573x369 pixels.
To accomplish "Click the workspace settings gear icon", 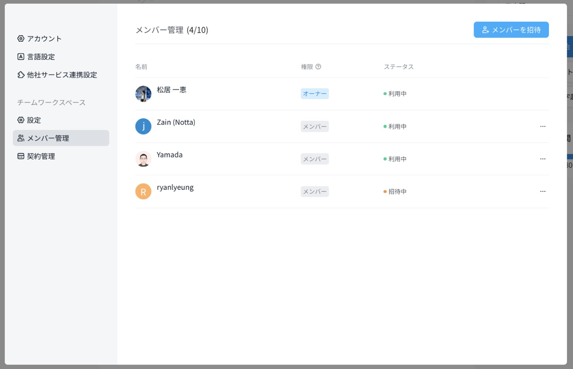I will pos(21,120).
